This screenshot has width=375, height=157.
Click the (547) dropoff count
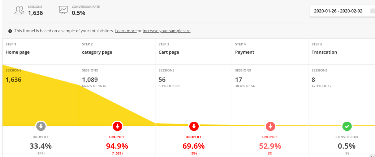(x=41, y=154)
